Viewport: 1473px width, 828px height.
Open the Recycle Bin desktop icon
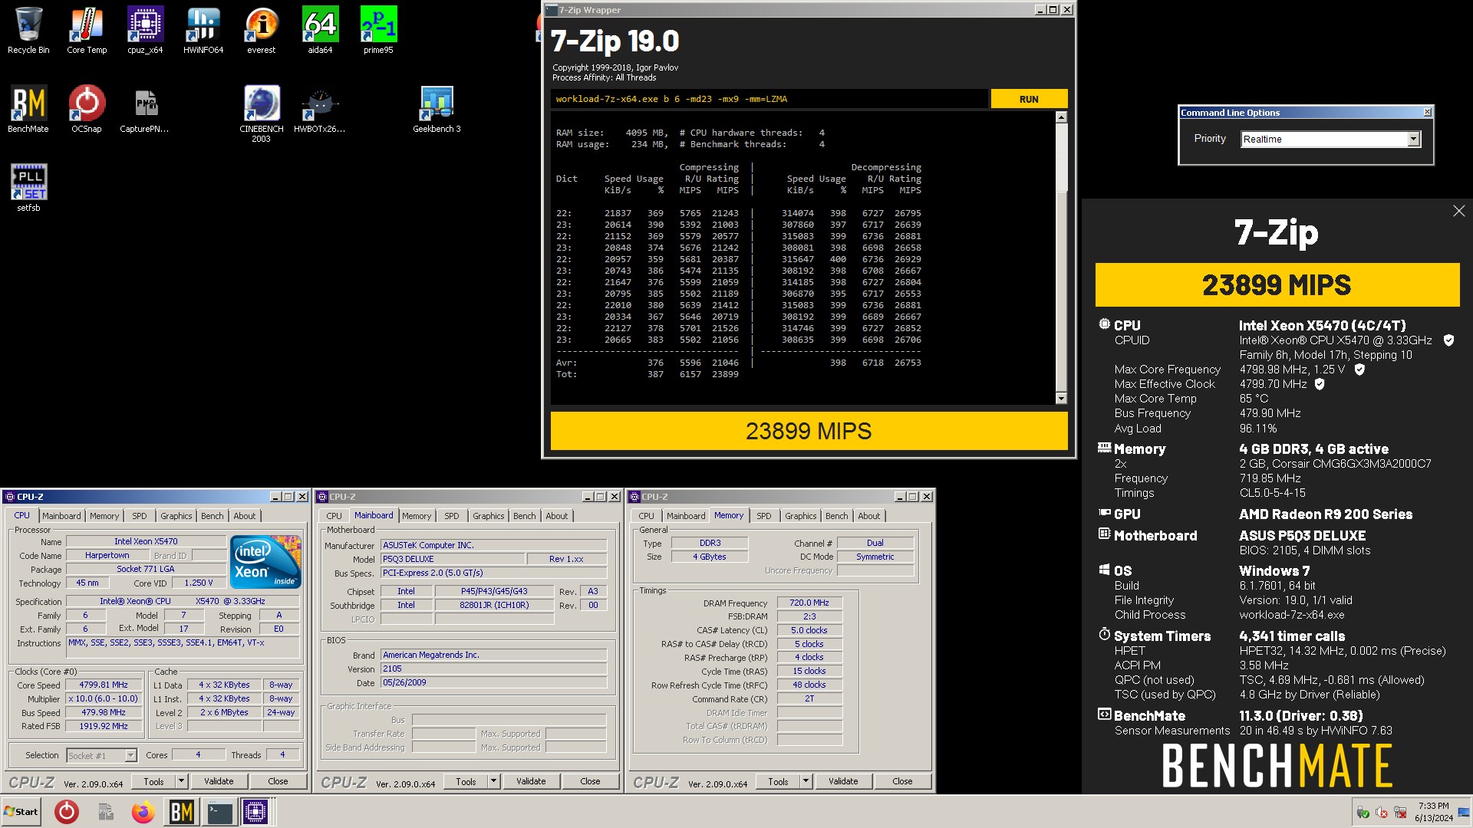pos(28,31)
